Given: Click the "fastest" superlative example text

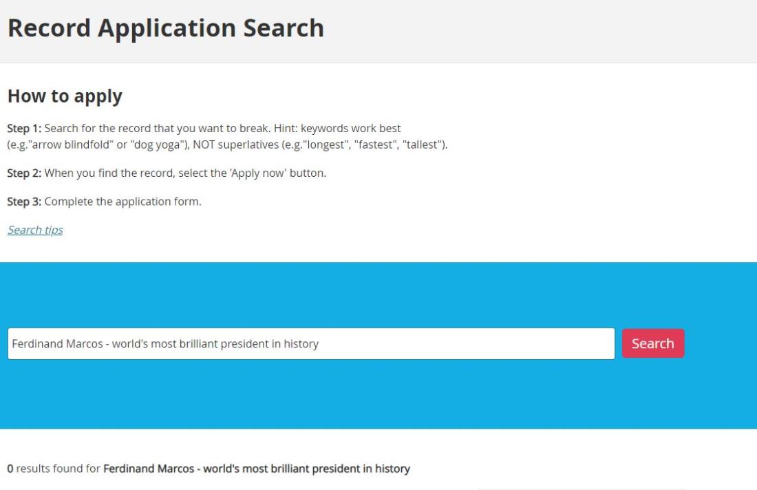Looking at the screenshot, I should coord(374,145).
